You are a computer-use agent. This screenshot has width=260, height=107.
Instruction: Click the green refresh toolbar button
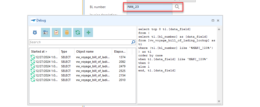coord(78,32)
